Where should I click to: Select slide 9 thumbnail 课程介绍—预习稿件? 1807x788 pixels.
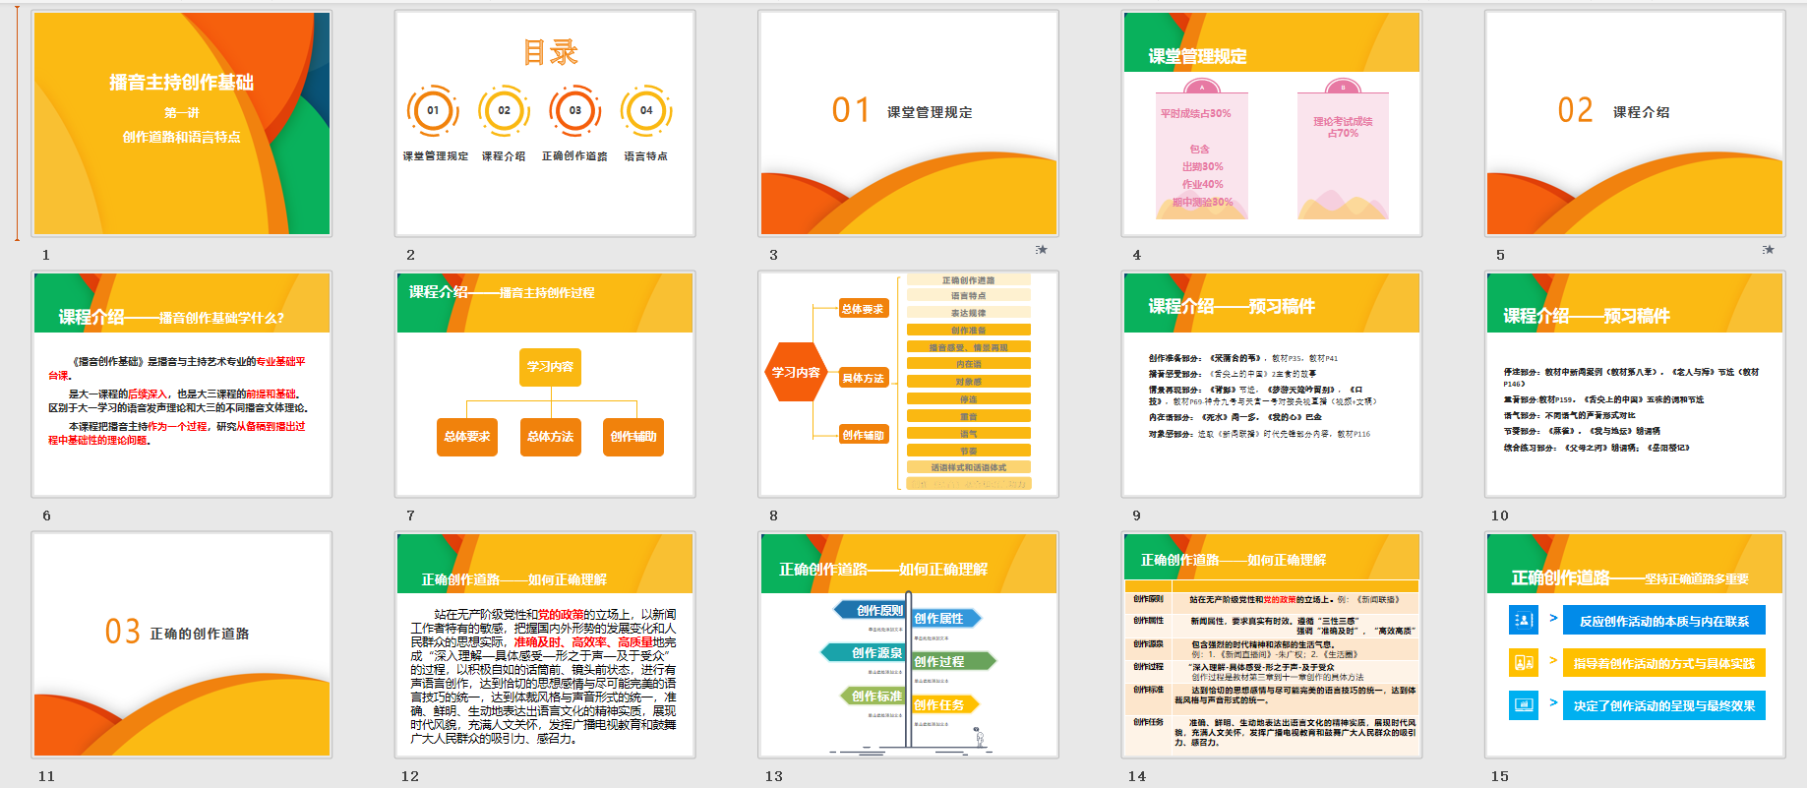coord(1272,385)
